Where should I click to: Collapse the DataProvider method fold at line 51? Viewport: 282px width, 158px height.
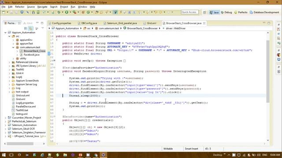[54, 116]
